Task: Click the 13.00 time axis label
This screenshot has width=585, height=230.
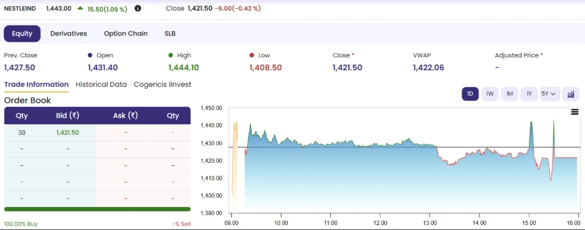Action: point(430,223)
